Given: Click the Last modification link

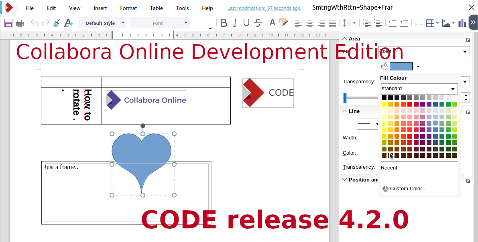Looking at the screenshot, I should click(264, 8).
